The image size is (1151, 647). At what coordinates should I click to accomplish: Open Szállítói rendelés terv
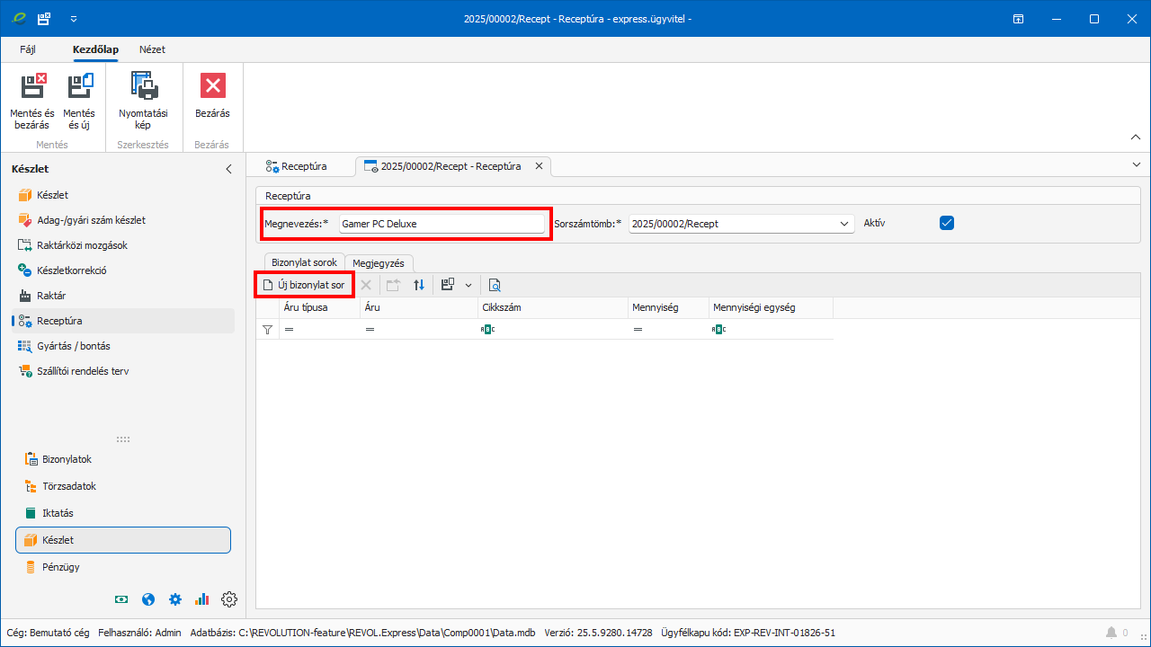tap(123, 371)
